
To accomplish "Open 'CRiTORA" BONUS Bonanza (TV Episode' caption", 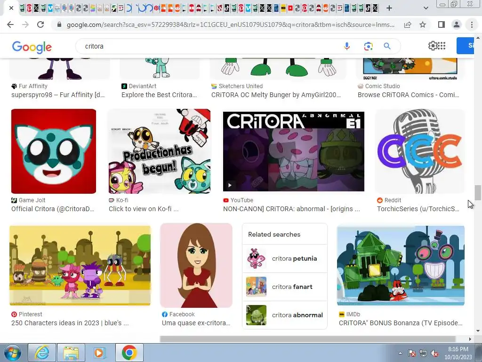I will point(401,323).
